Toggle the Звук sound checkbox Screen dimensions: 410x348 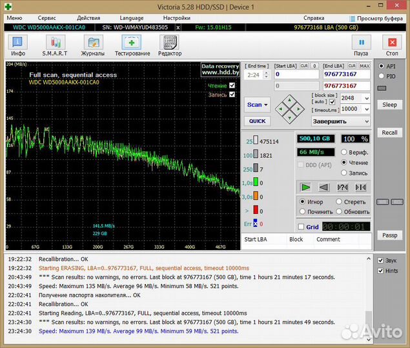click(382, 260)
